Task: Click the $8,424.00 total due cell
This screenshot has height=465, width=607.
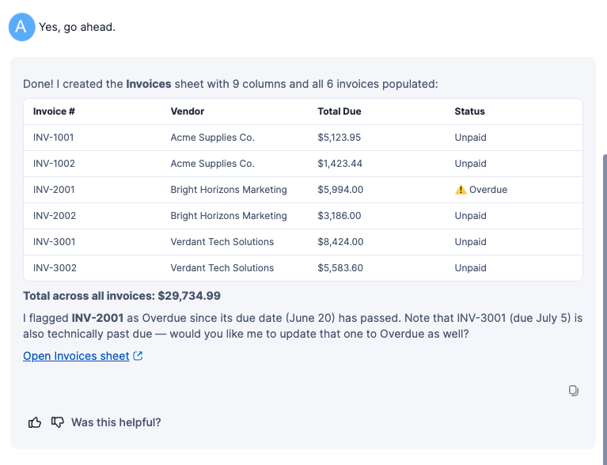Action: (340, 242)
